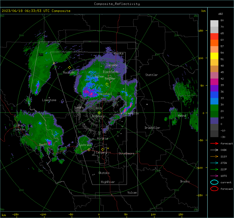This screenshot has height=218, width=234.
Task: Click the Banff label
Action: [43, 144]
